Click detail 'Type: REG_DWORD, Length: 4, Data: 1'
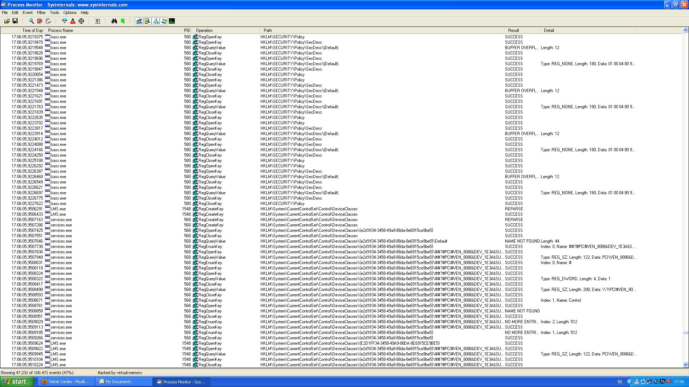The height and width of the screenshot is (387, 689). click(575, 279)
